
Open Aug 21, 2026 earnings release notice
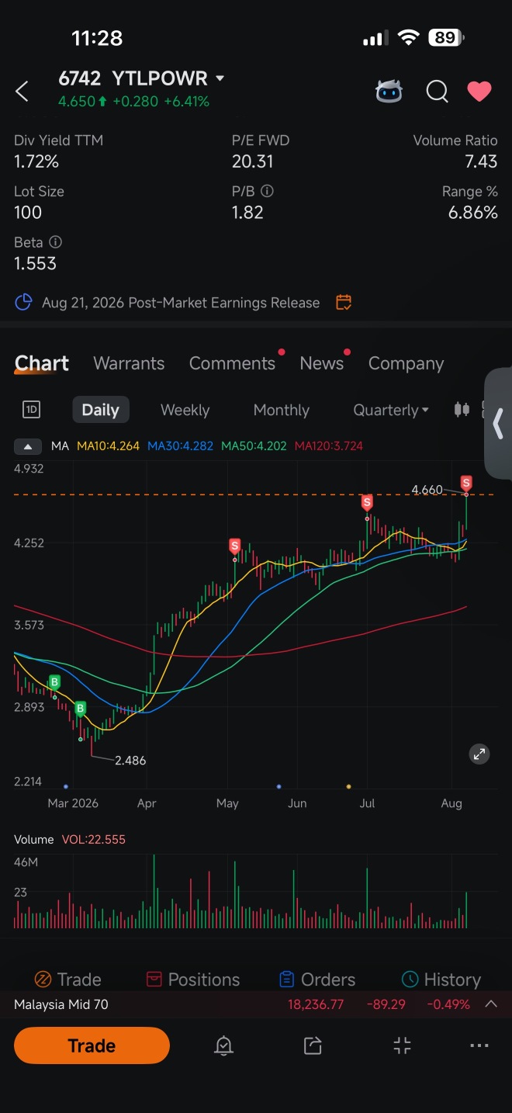[x=181, y=303]
